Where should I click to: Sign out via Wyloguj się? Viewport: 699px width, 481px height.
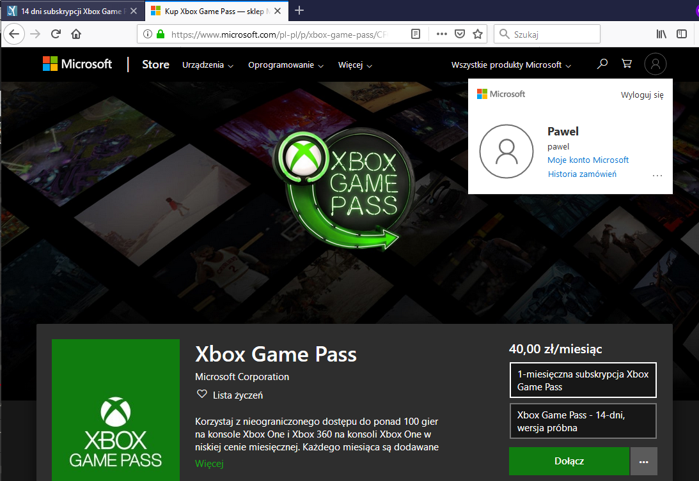coord(642,95)
